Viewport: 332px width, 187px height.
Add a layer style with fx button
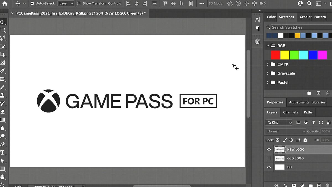click(285, 185)
